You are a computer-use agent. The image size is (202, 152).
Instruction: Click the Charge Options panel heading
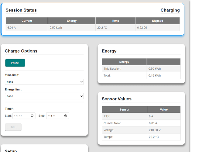21,51
